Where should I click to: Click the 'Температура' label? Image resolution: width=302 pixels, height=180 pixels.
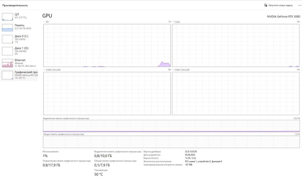pos(101,170)
